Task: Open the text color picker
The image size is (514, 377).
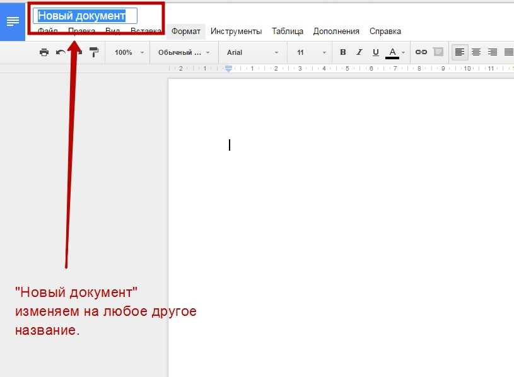Action: [392, 52]
